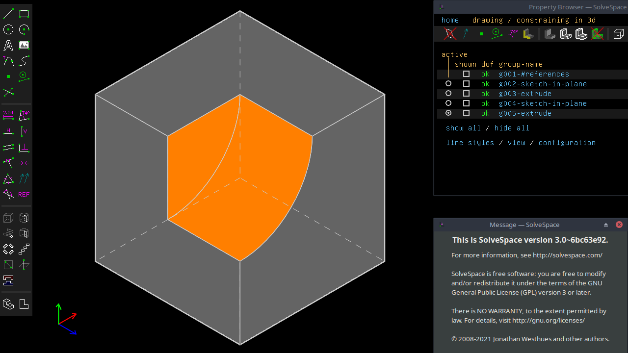Select the Circle tool
Image resolution: width=628 pixels, height=353 pixels.
tap(8, 29)
